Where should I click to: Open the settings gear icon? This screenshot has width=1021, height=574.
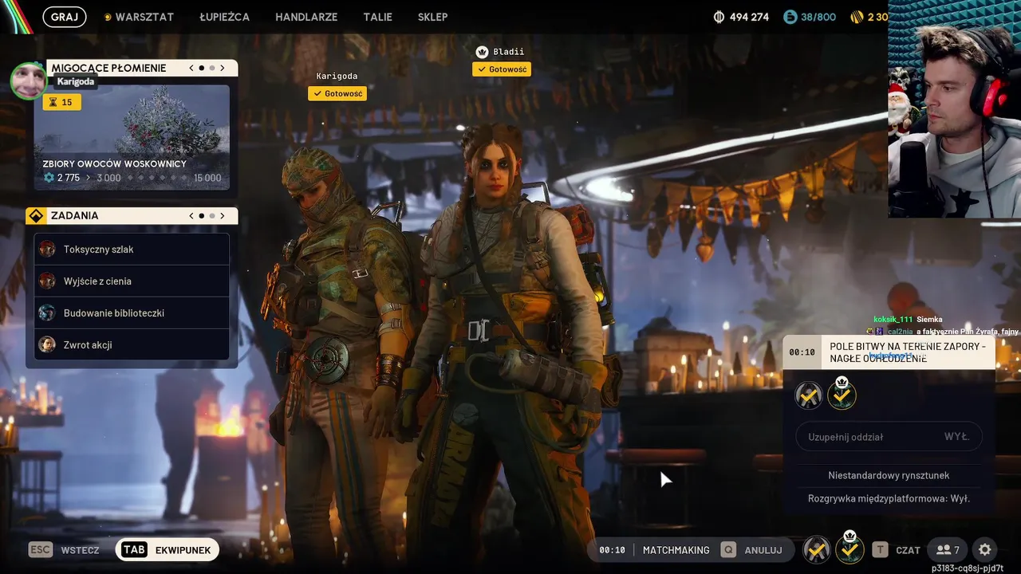(985, 550)
